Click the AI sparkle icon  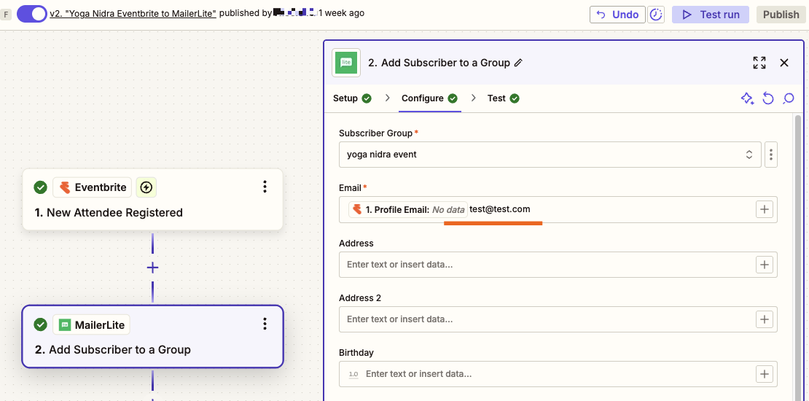pyautogui.click(x=748, y=98)
